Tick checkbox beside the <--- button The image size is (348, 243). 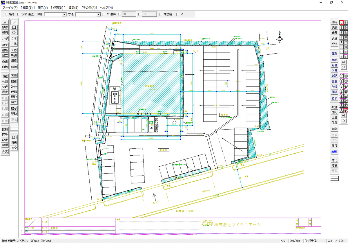[140, 14]
